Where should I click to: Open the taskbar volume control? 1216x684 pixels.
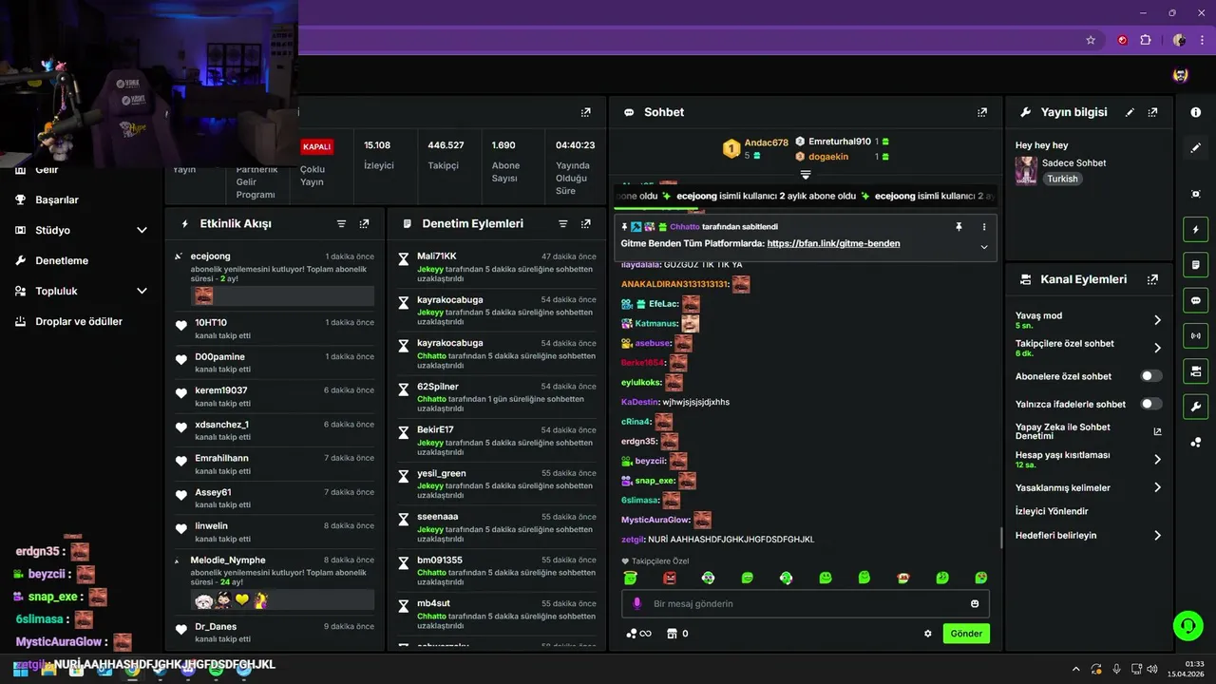(1151, 669)
